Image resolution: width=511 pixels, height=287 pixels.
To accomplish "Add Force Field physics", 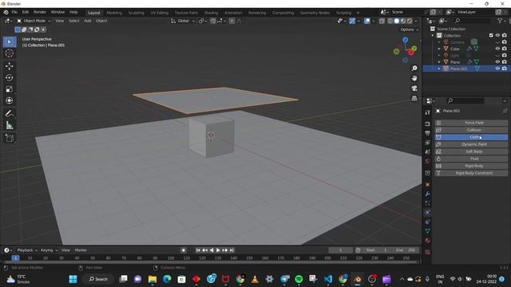I will click(x=471, y=123).
